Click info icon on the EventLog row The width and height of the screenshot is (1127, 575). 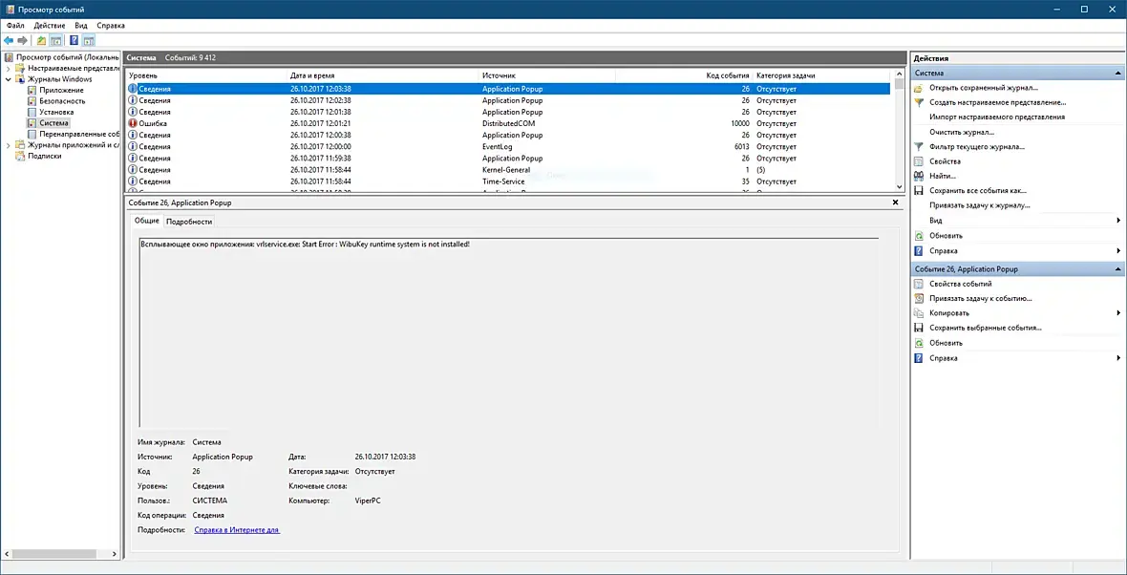click(x=132, y=147)
